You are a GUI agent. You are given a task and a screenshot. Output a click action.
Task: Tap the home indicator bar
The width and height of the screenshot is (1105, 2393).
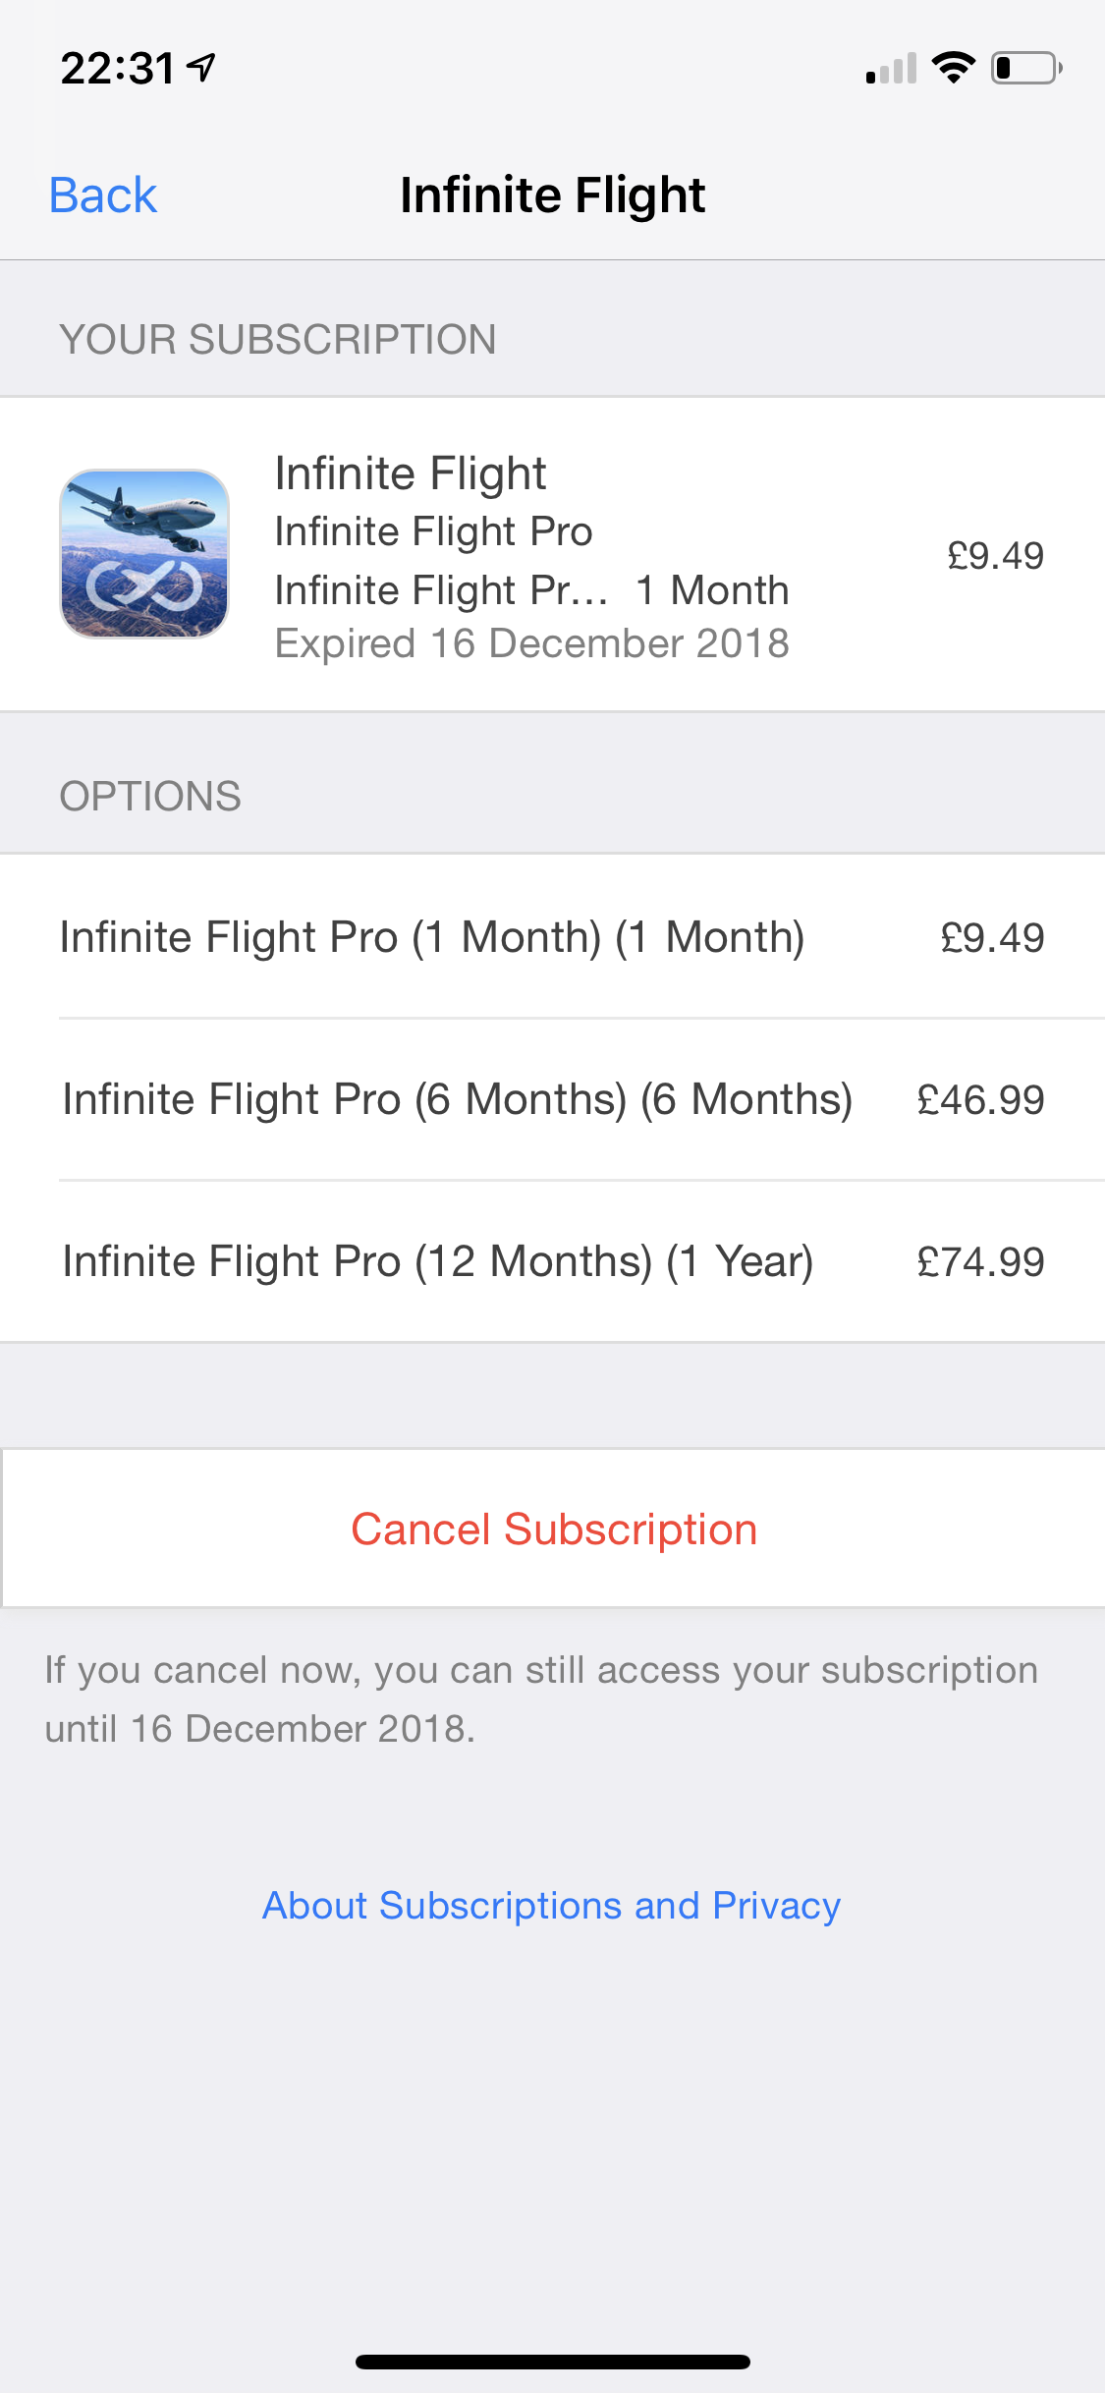pyautogui.click(x=552, y=2362)
